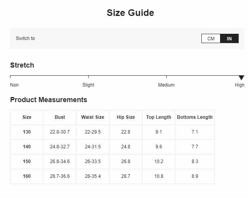Select the size 150 row label
Screen dimensions: 248x198
point(27,162)
